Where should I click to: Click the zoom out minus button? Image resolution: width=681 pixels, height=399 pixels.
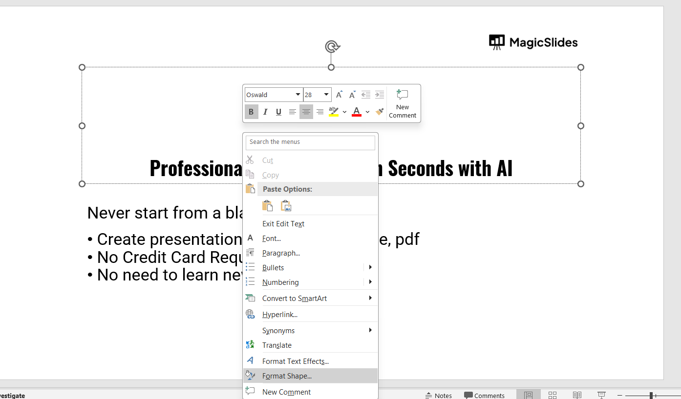click(x=620, y=395)
